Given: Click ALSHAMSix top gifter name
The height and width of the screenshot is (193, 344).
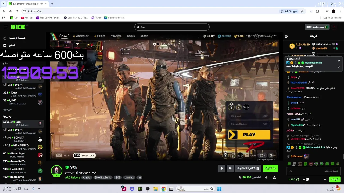Looking at the screenshot, I should [303, 44].
